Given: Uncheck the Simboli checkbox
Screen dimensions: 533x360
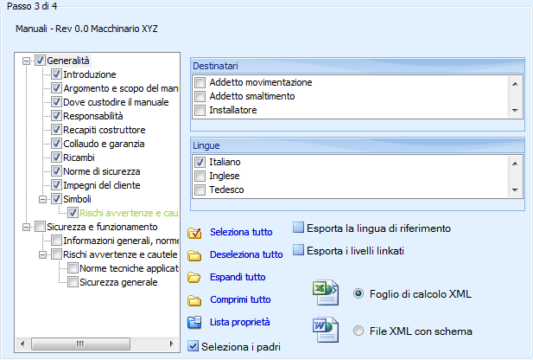Looking at the screenshot, I should [x=56, y=199].
